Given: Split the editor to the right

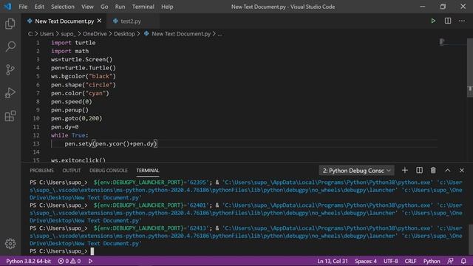Looking at the screenshot, I should pos(448,21).
